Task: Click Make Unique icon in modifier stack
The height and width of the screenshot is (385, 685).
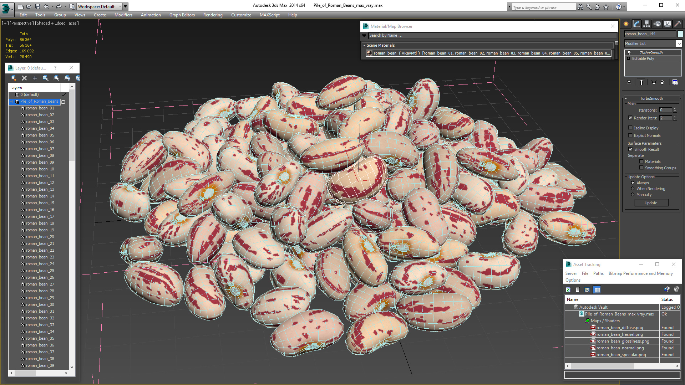Action: 654,82
